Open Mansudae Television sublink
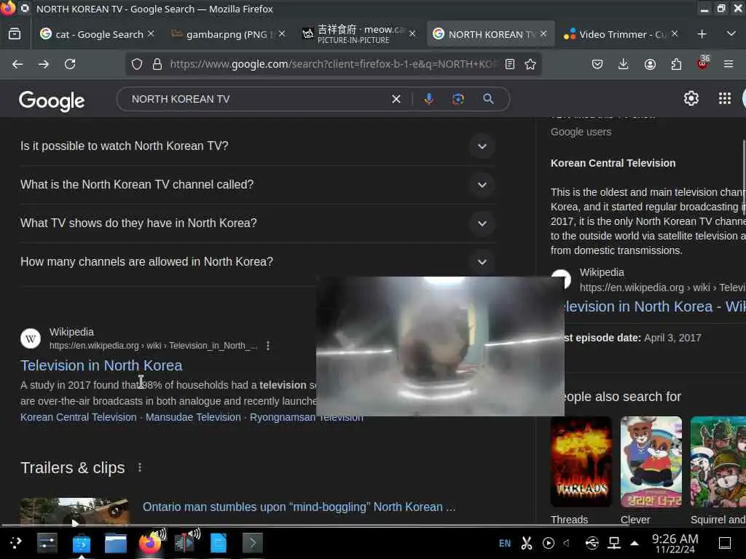 193,417
